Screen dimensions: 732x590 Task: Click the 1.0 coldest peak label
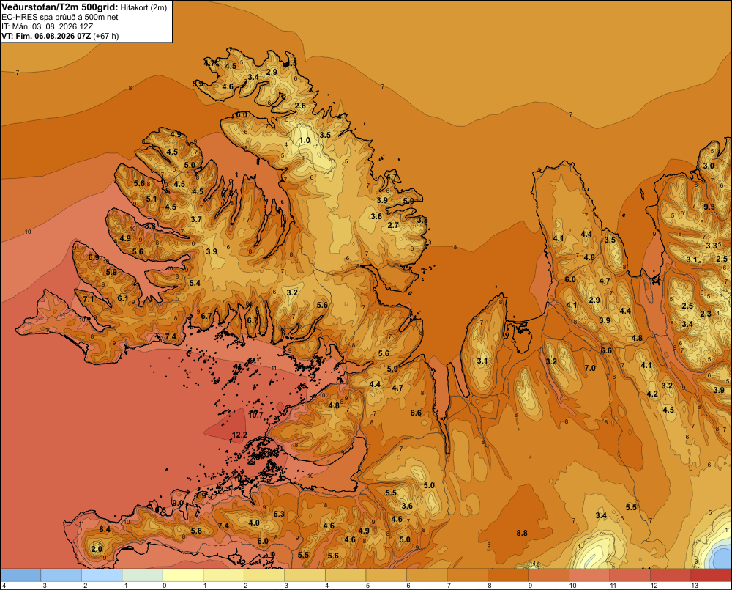[305, 140]
